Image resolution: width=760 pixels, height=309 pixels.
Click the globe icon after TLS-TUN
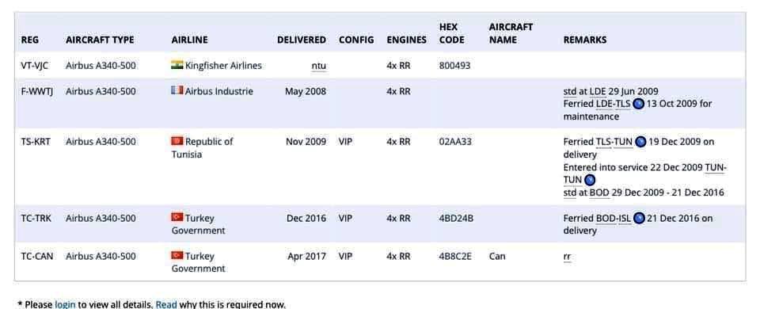640,142
